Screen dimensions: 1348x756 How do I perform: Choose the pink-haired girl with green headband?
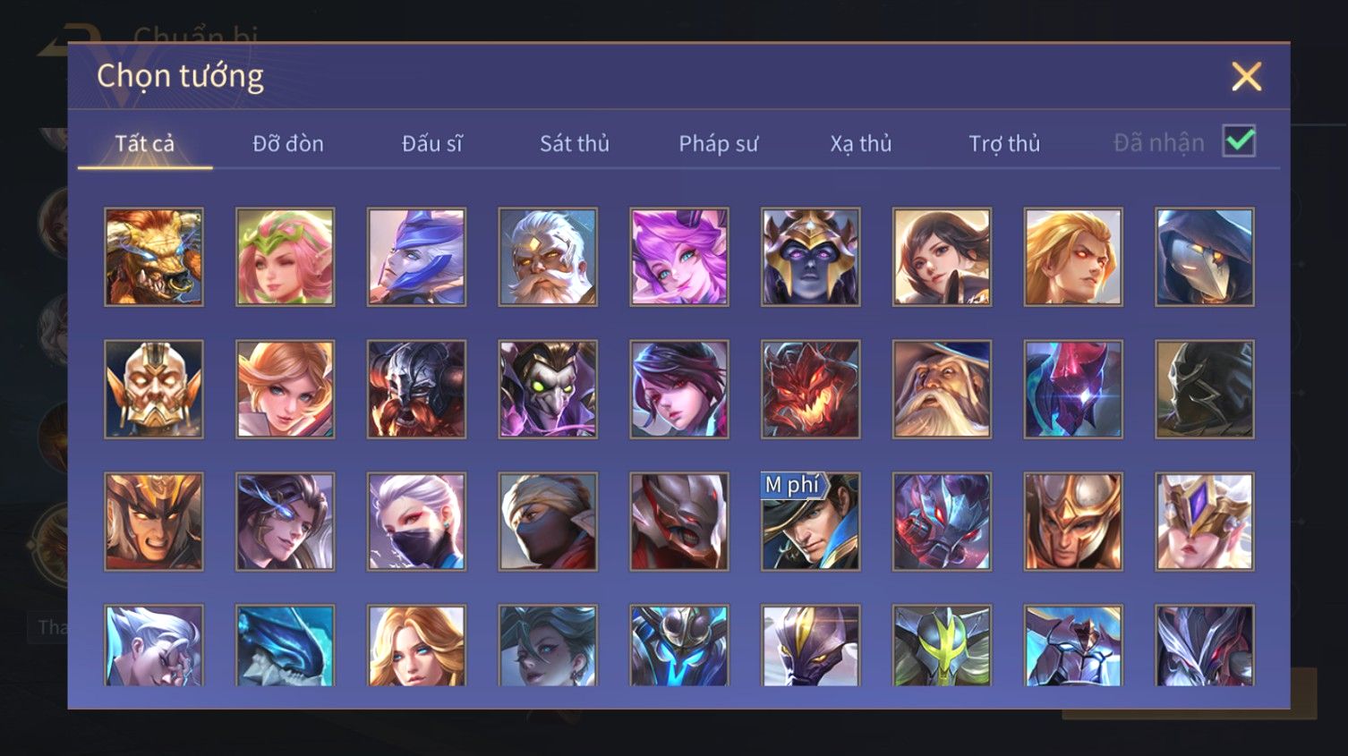286,257
